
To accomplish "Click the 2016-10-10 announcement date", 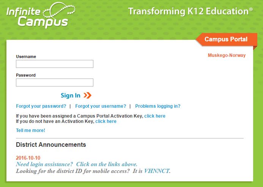I will point(28,158).
